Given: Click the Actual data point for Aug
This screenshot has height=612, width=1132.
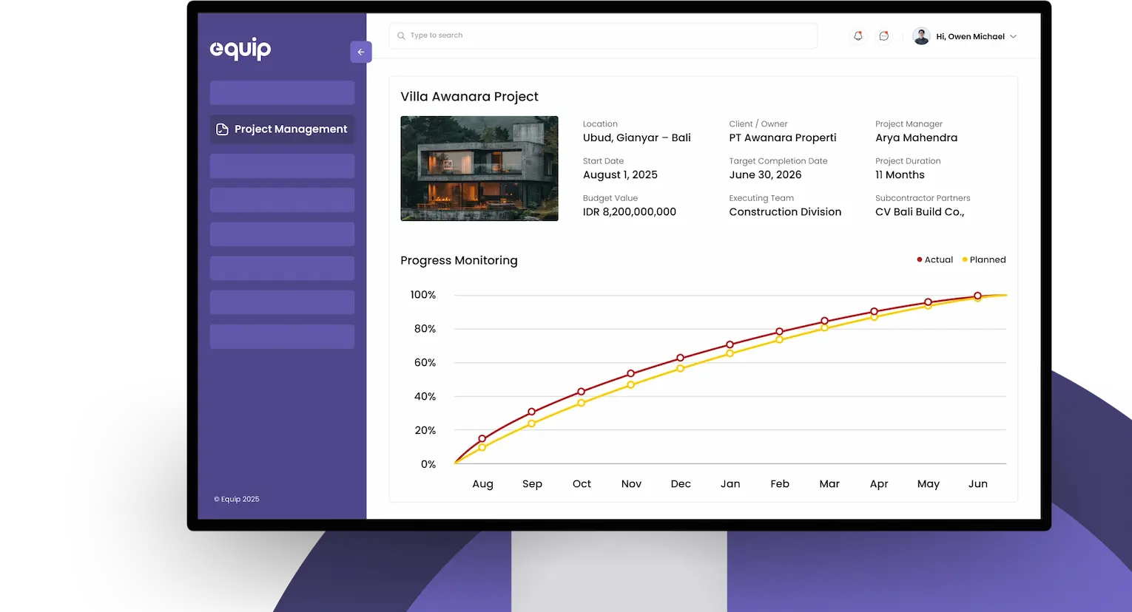Looking at the screenshot, I should pyautogui.click(x=482, y=439).
